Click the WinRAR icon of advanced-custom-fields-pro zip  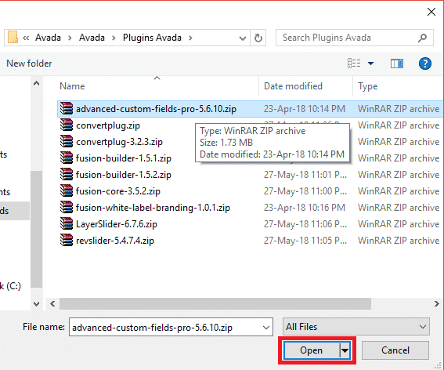point(67,109)
